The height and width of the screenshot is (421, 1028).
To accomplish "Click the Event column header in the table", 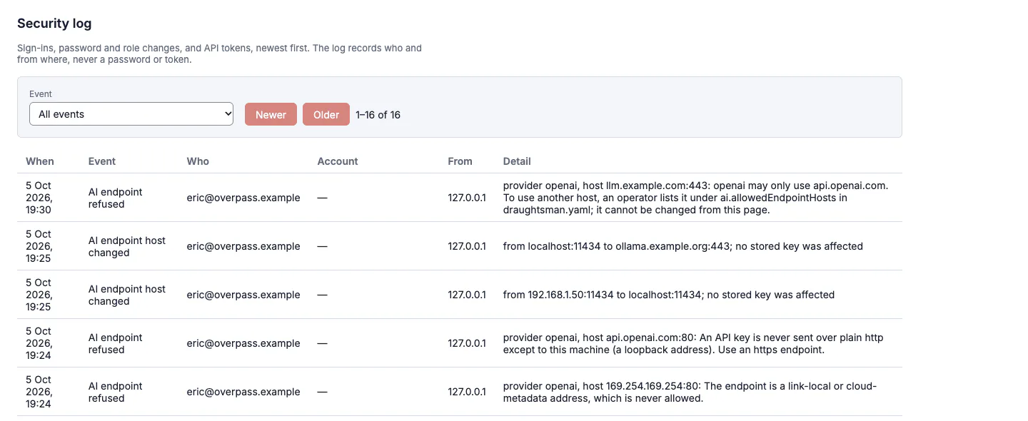I will pos(102,161).
